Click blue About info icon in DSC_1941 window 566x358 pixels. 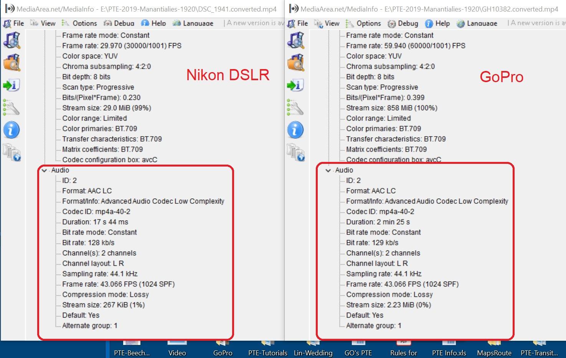(x=12, y=130)
